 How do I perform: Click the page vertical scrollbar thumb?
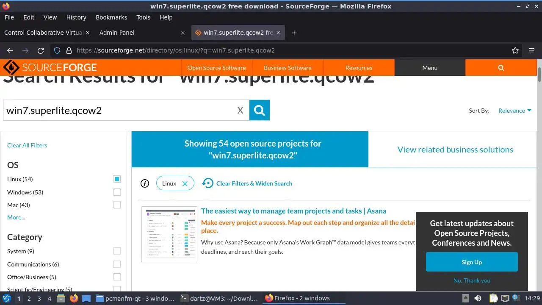539,74
